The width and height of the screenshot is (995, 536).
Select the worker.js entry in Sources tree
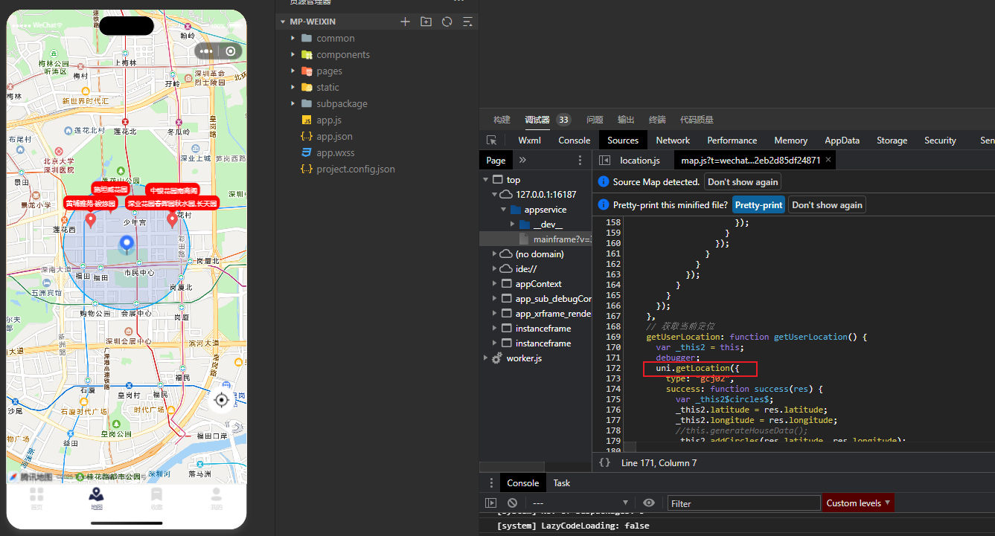point(524,358)
